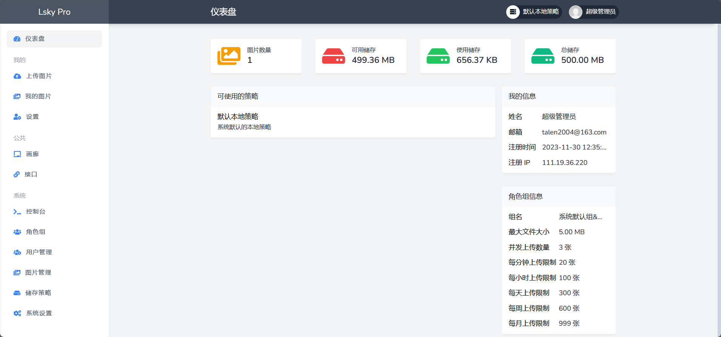Click the console (控制台) terminal icon
Image resolution: width=721 pixels, height=337 pixels.
(17, 212)
